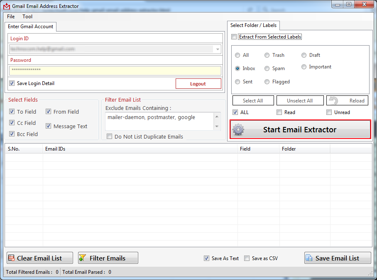Close the Gmail Email Address Extractor window

tap(364, 5)
